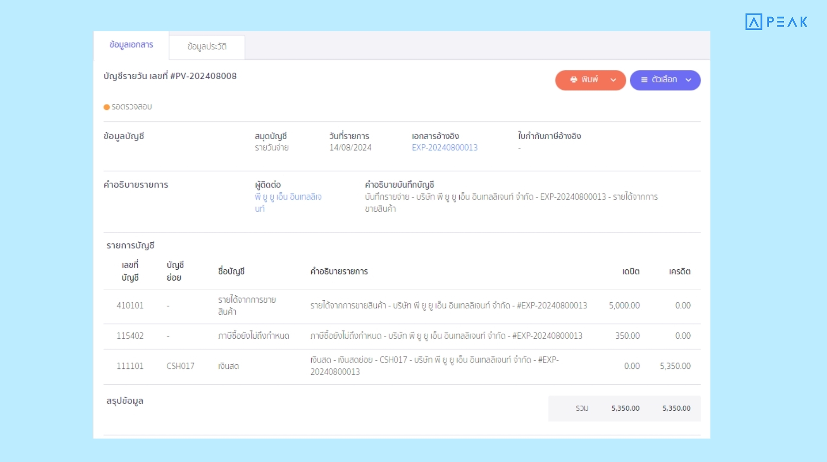Image resolution: width=827 pixels, height=462 pixels.
Task: Open the ข้อมูลเอกสาร tab
Action: 131,45
